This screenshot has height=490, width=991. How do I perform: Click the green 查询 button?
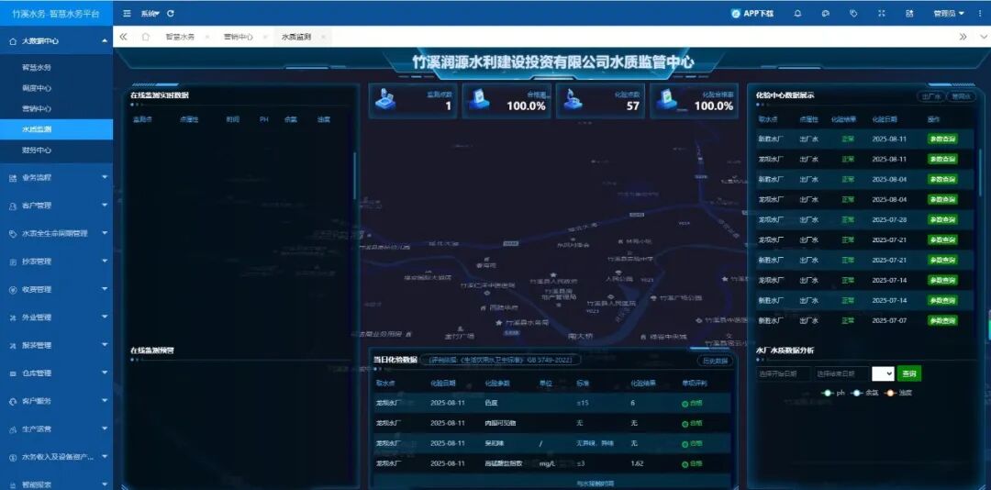[x=908, y=373]
